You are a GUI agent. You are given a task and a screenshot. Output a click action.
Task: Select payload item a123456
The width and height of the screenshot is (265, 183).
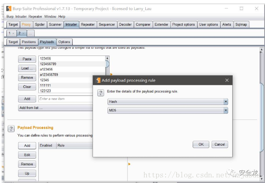72,69
